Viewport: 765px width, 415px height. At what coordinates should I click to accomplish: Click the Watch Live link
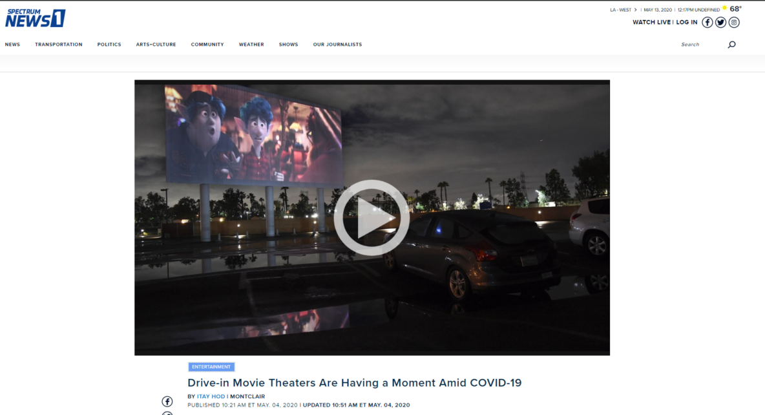point(651,23)
